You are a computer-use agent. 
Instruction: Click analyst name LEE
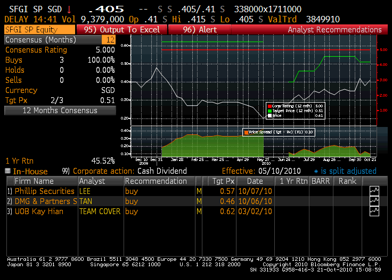pos(85,191)
